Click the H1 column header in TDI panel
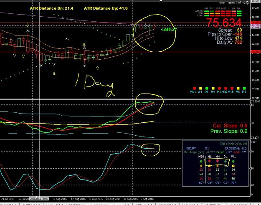Screen dimensions: 261x205 point(209,157)
